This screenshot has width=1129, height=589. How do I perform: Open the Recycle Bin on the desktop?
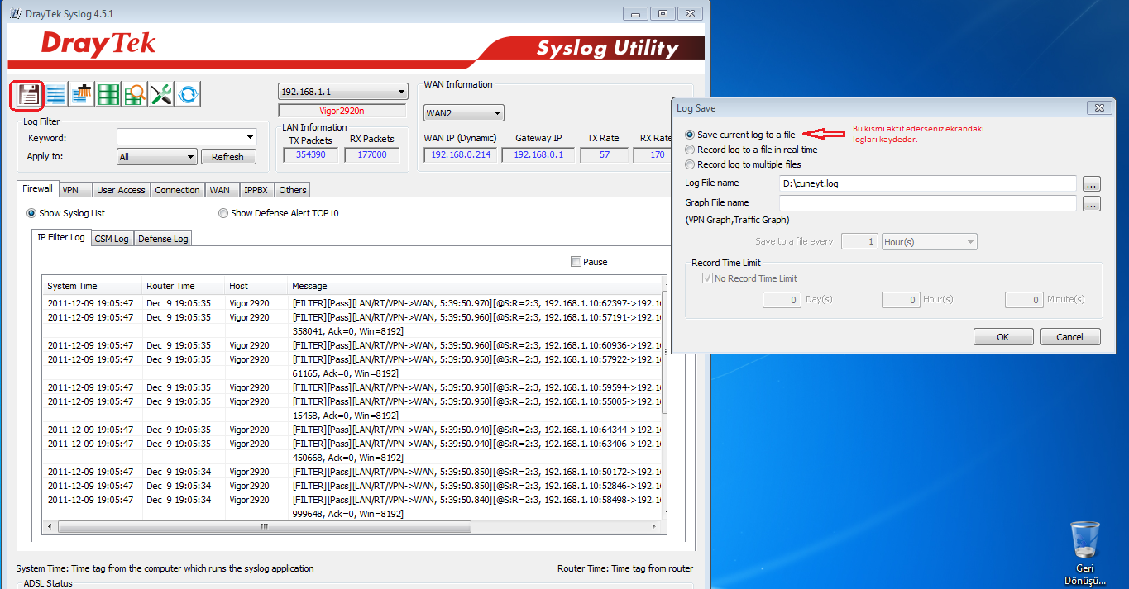pos(1084,541)
